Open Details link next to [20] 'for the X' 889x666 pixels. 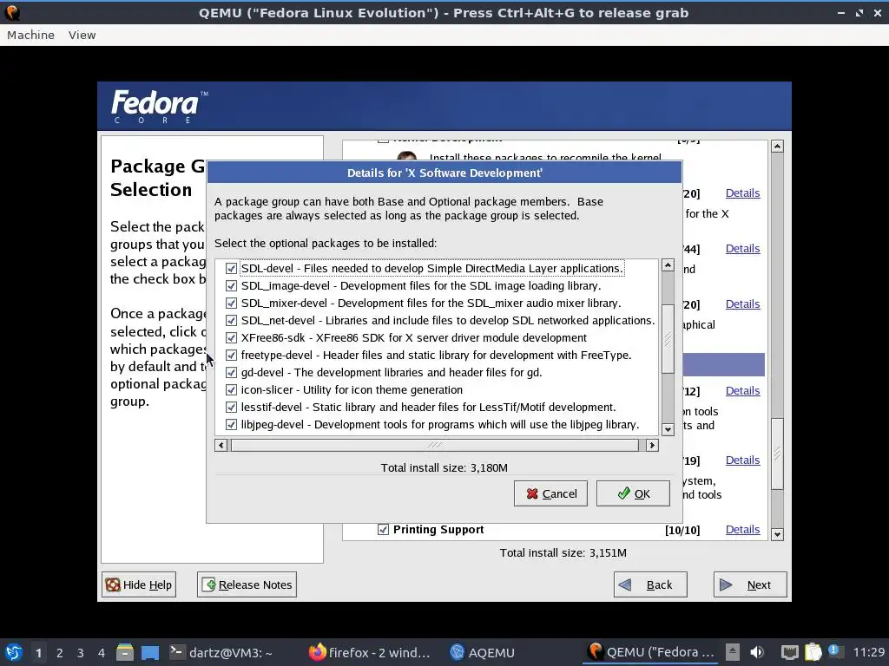pos(742,193)
